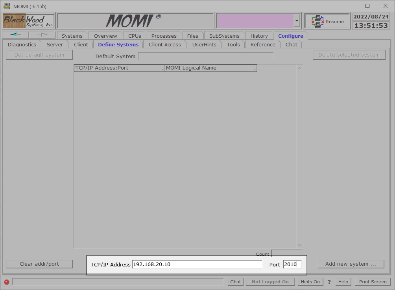395x290 pixels.
Task: Click the BlackWood Systems logo
Action: [x=28, y=21]
